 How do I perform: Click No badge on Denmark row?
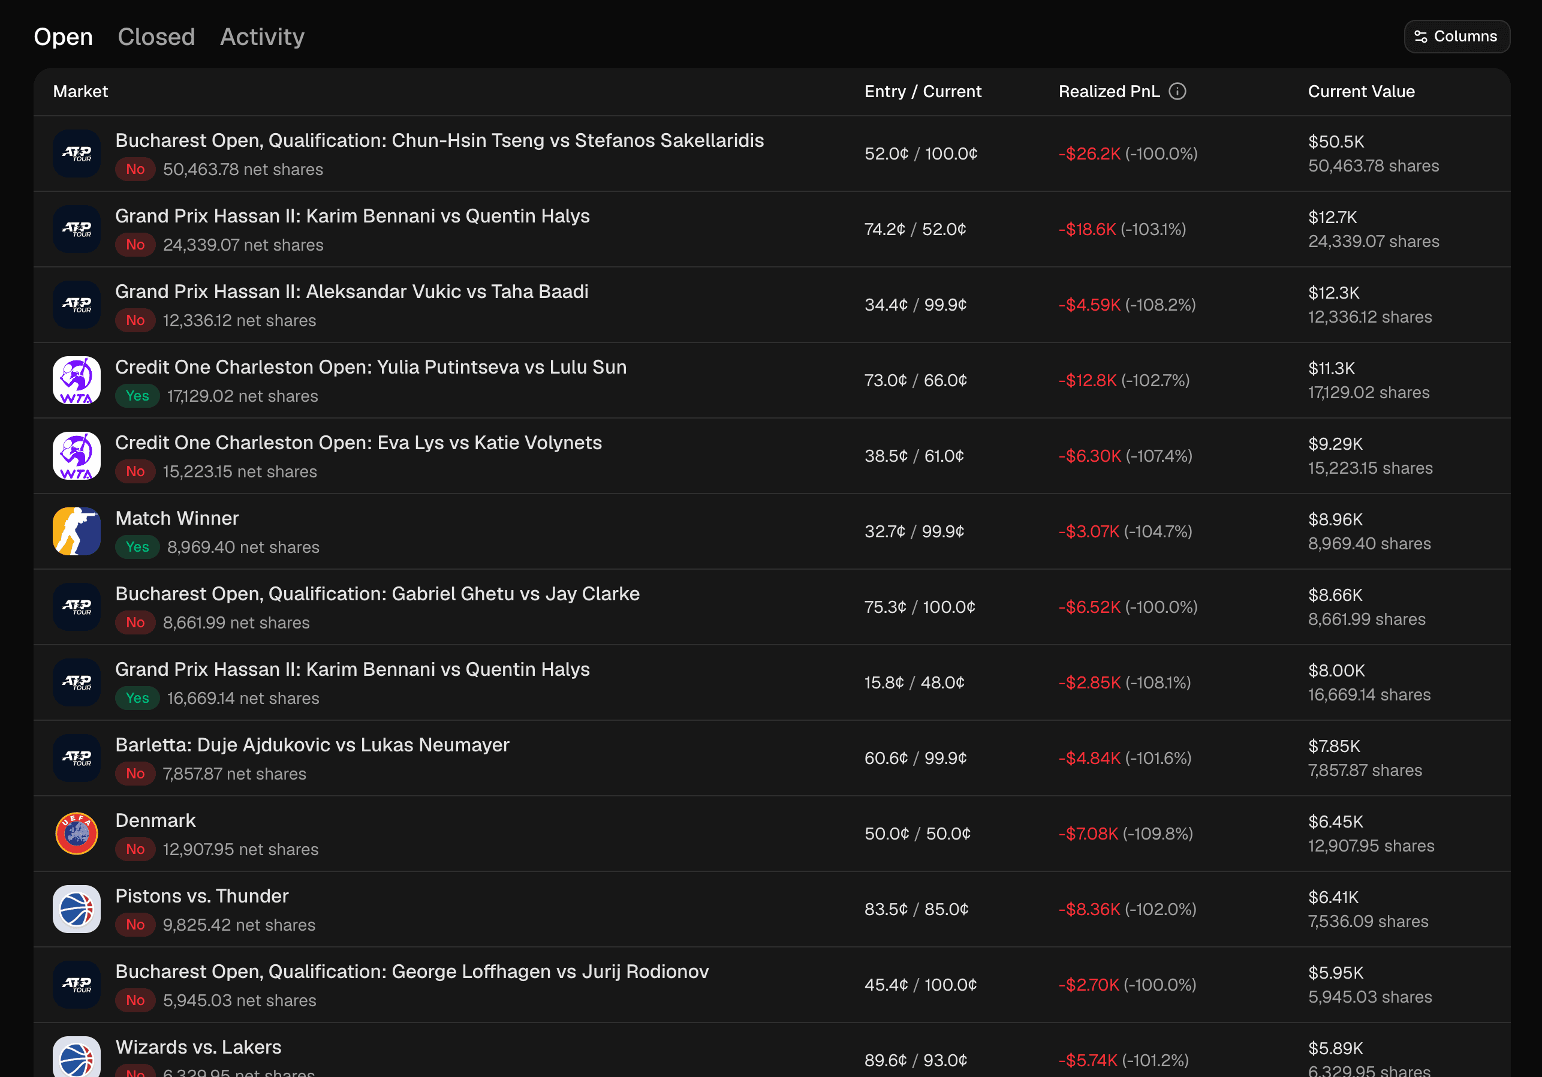[135, 849]
